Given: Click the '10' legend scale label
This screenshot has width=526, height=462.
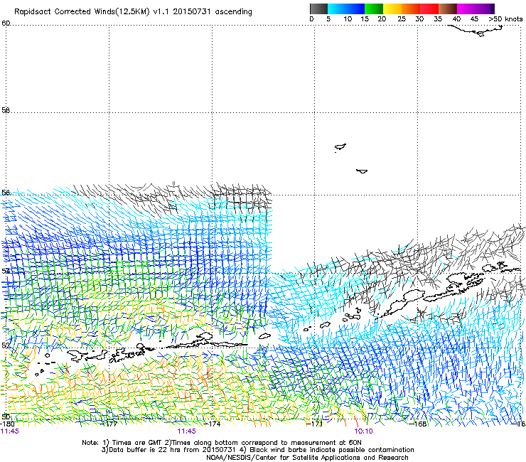Looking at the screenshot, I should click(x=348, y=19).
